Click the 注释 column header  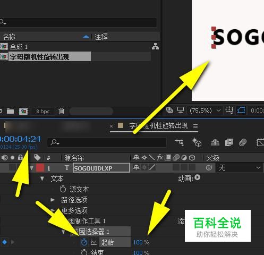pos(101,37)
